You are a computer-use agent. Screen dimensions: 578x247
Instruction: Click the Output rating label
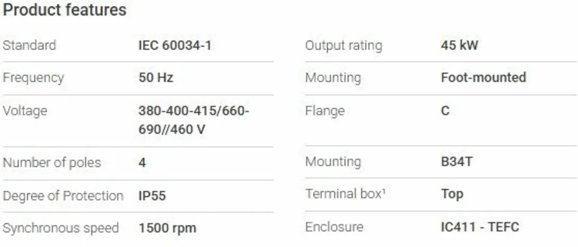343,46
